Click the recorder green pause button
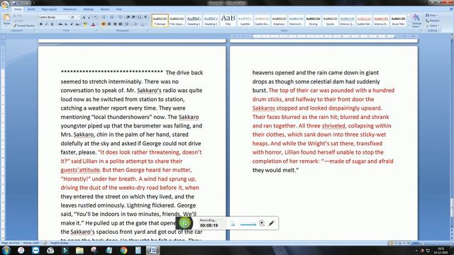The width and height of the screenshot is (454, 255). point(184,223)
